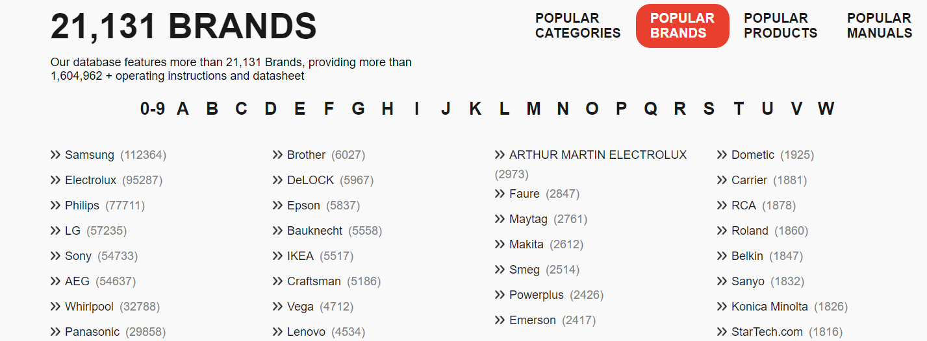This screenshot has width=927, height=341.
Task: Select the letter W in alphabet index
Action: (x=826, y=109)
